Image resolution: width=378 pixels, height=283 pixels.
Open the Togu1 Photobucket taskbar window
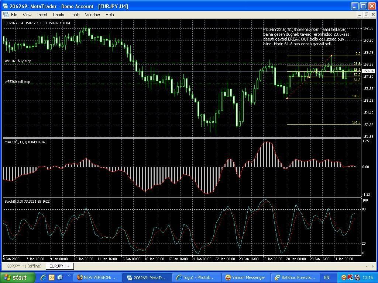tap(196, 277)
